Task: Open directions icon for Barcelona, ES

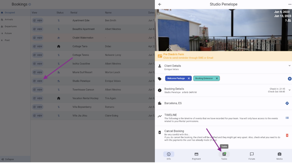Action: coord(287,103)
